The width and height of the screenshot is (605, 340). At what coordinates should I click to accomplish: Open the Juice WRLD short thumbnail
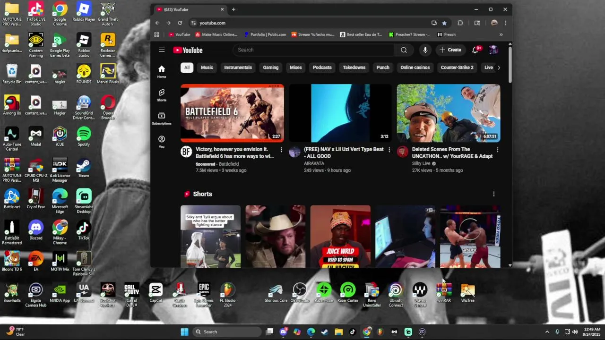point(340,237)
